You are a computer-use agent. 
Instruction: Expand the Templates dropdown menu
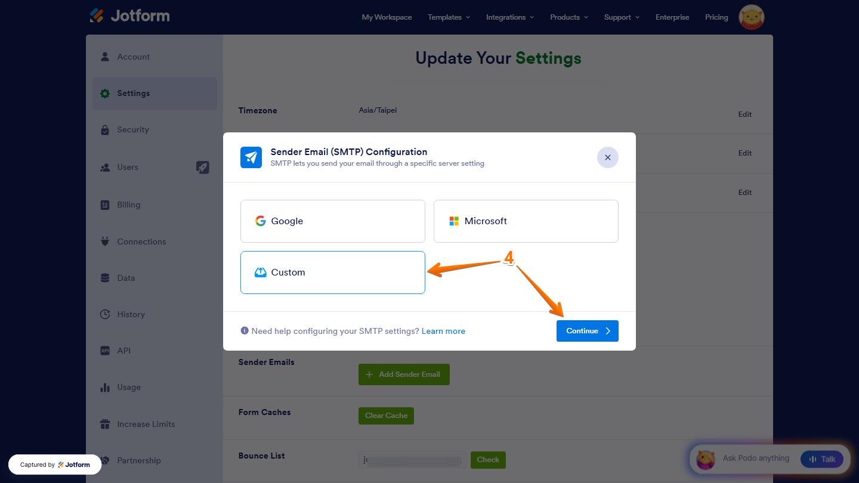tap(449, 17)
